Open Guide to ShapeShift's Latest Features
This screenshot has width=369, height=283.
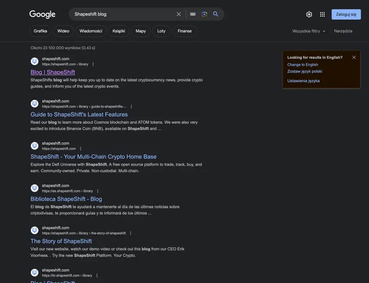(x=79, y=115)
